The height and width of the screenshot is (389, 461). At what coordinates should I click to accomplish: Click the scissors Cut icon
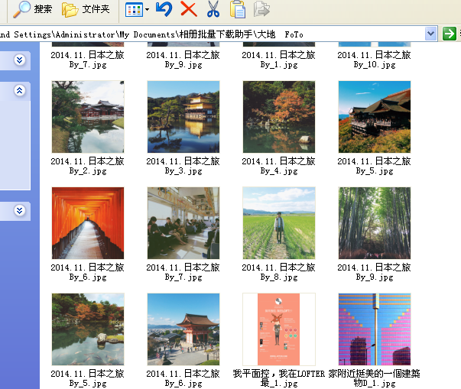click(213, 9)
